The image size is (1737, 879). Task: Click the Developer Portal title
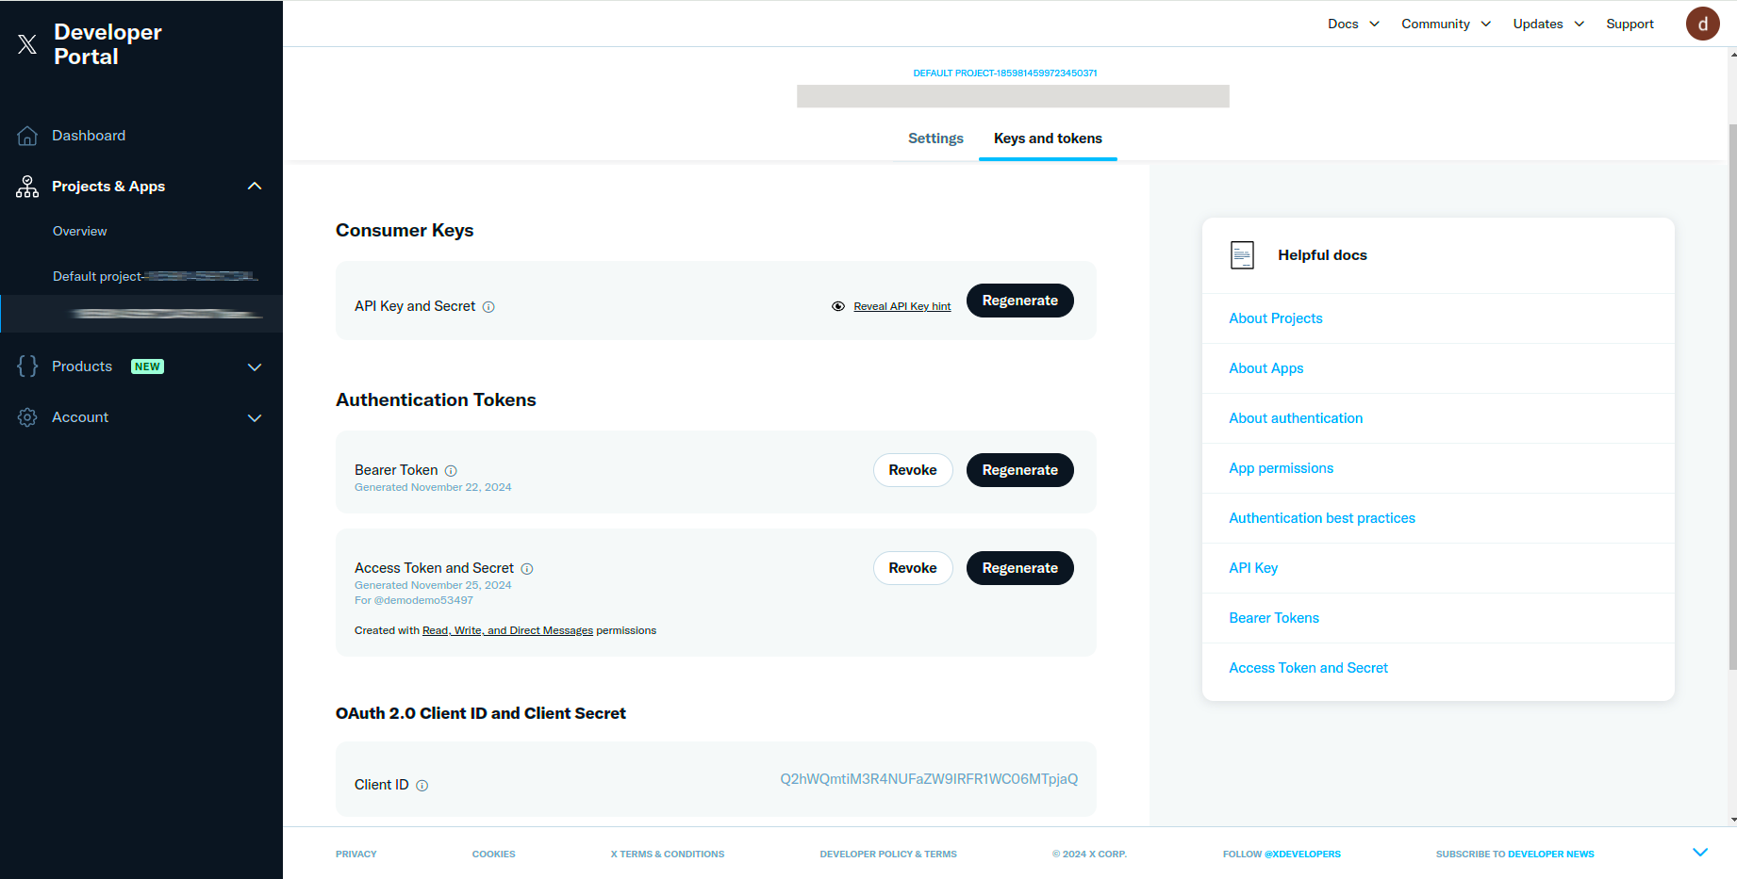point(108,44)
